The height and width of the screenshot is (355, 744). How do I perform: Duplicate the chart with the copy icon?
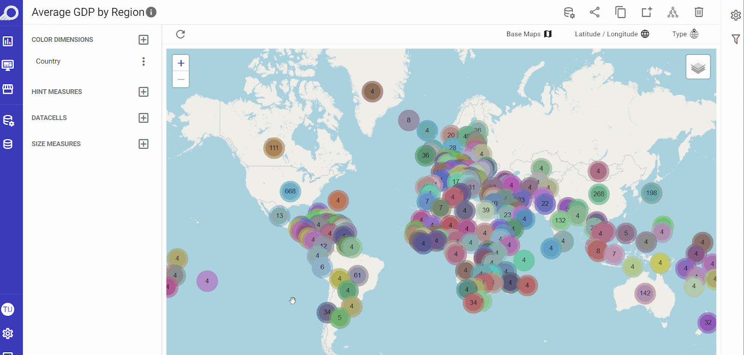pyautogui.click(x=620, y=12)
